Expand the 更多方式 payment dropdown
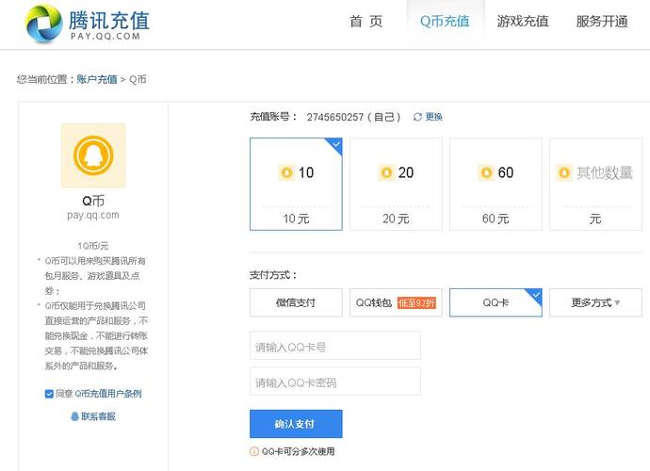 [x=595, y=302]
